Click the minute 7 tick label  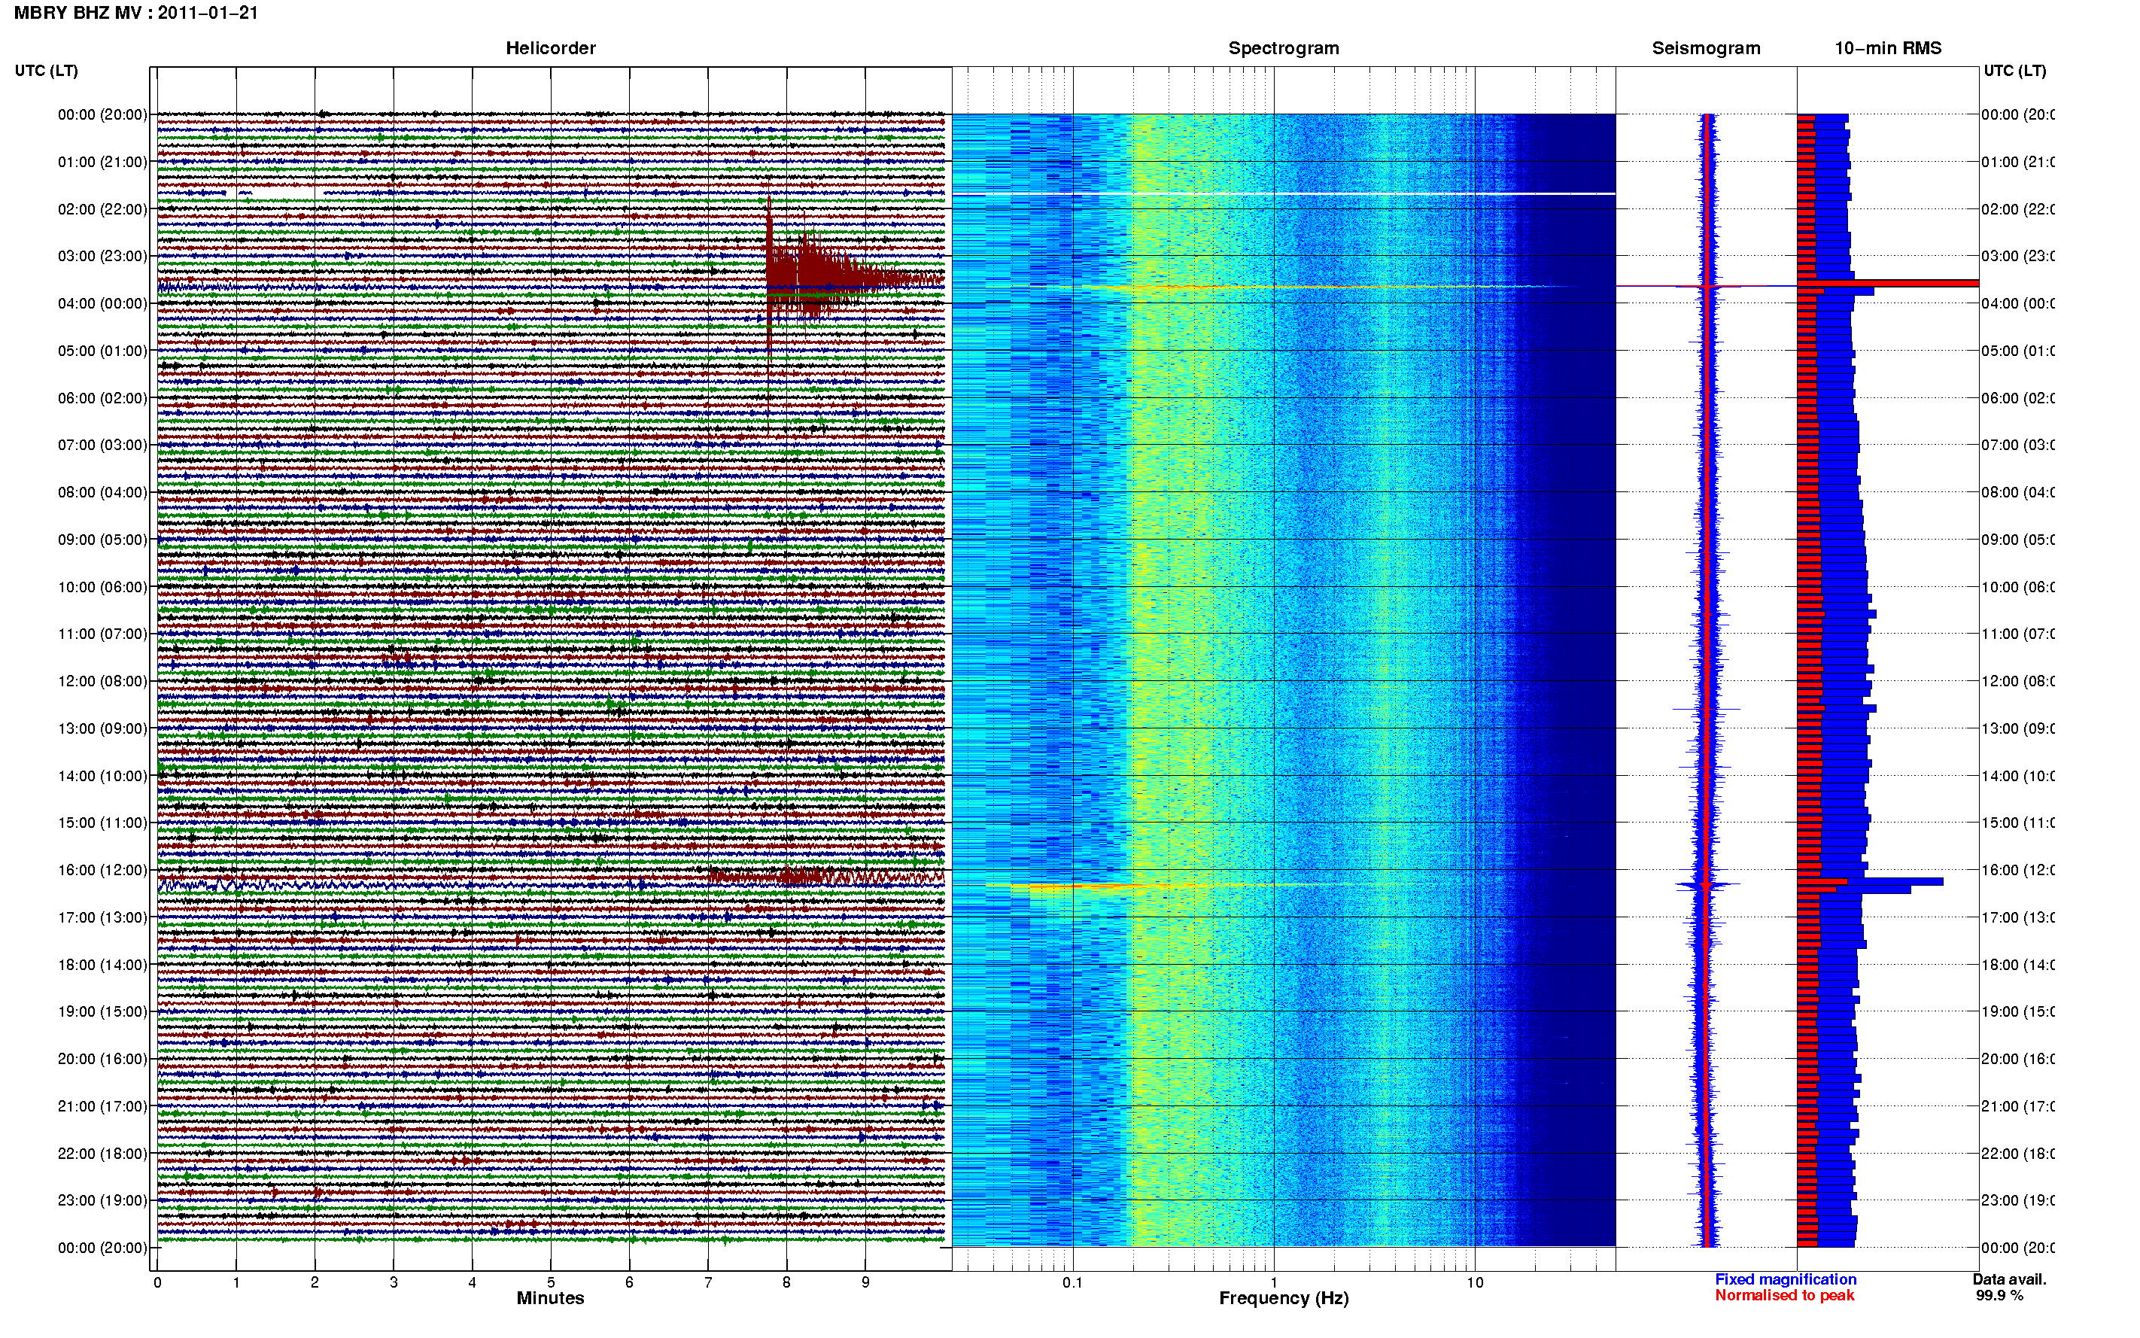708,1282
